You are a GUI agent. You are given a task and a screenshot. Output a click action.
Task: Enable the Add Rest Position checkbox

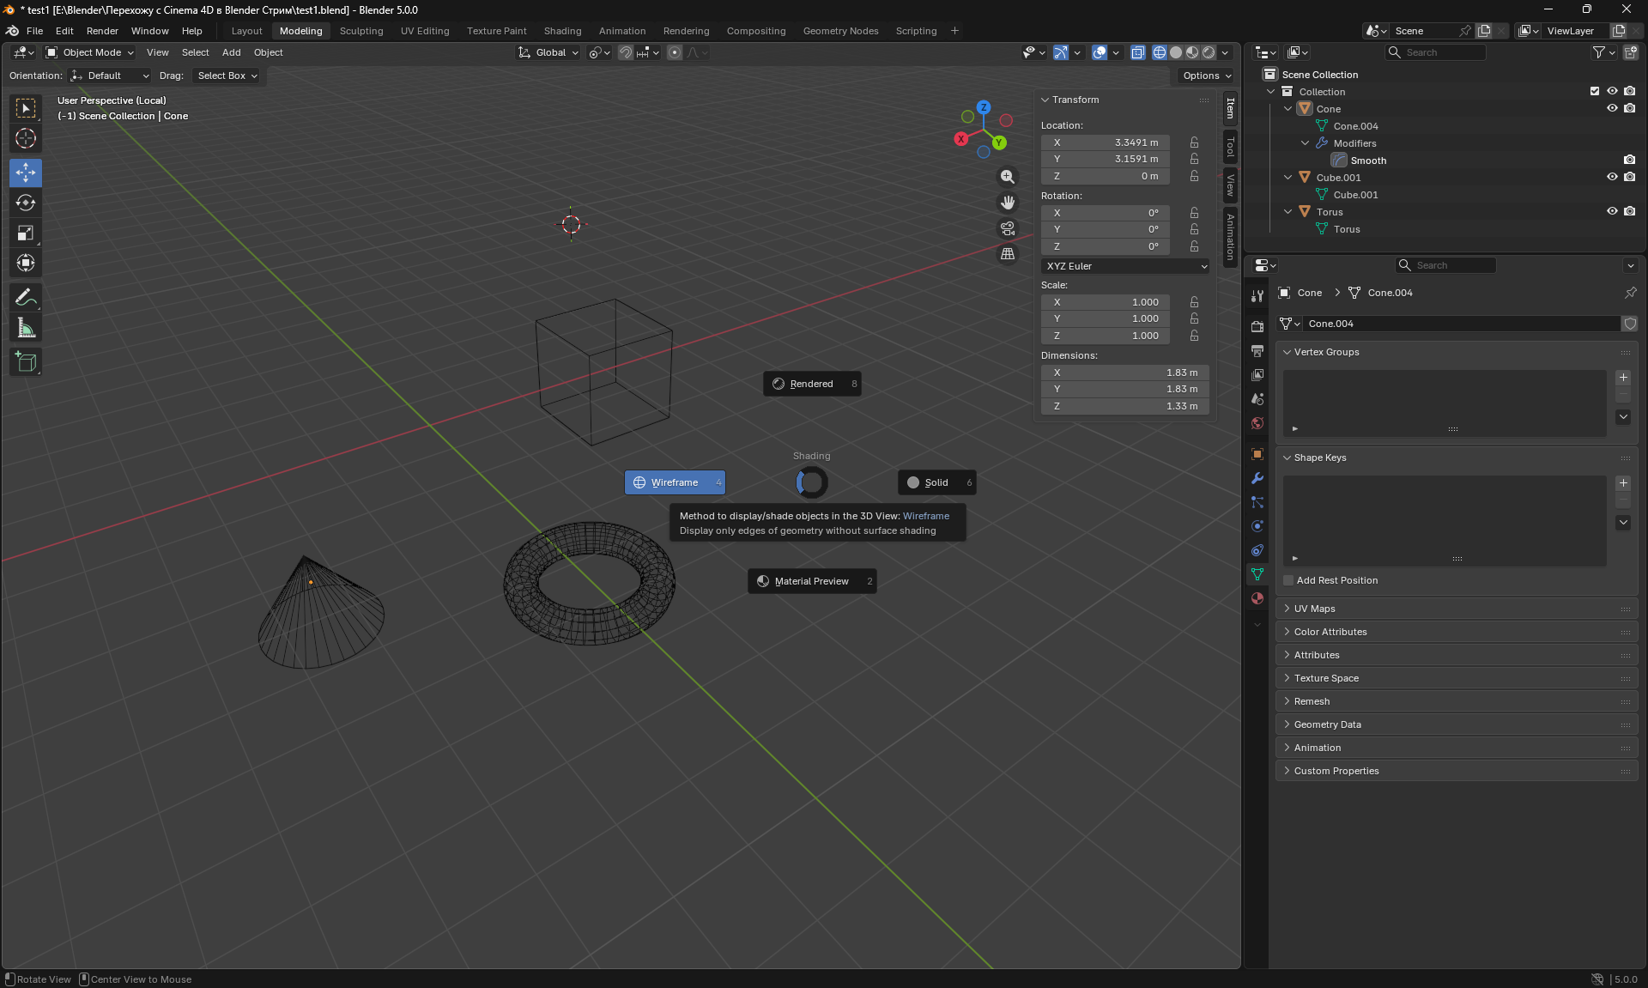click(1288, 580)
